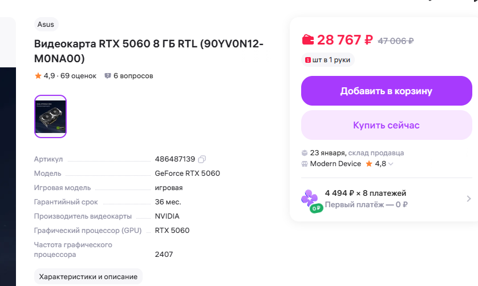Screen dimensions: 478x286
Task: Click the 1 шт в 1 руки badge
Action: click(x=328, y=59)
